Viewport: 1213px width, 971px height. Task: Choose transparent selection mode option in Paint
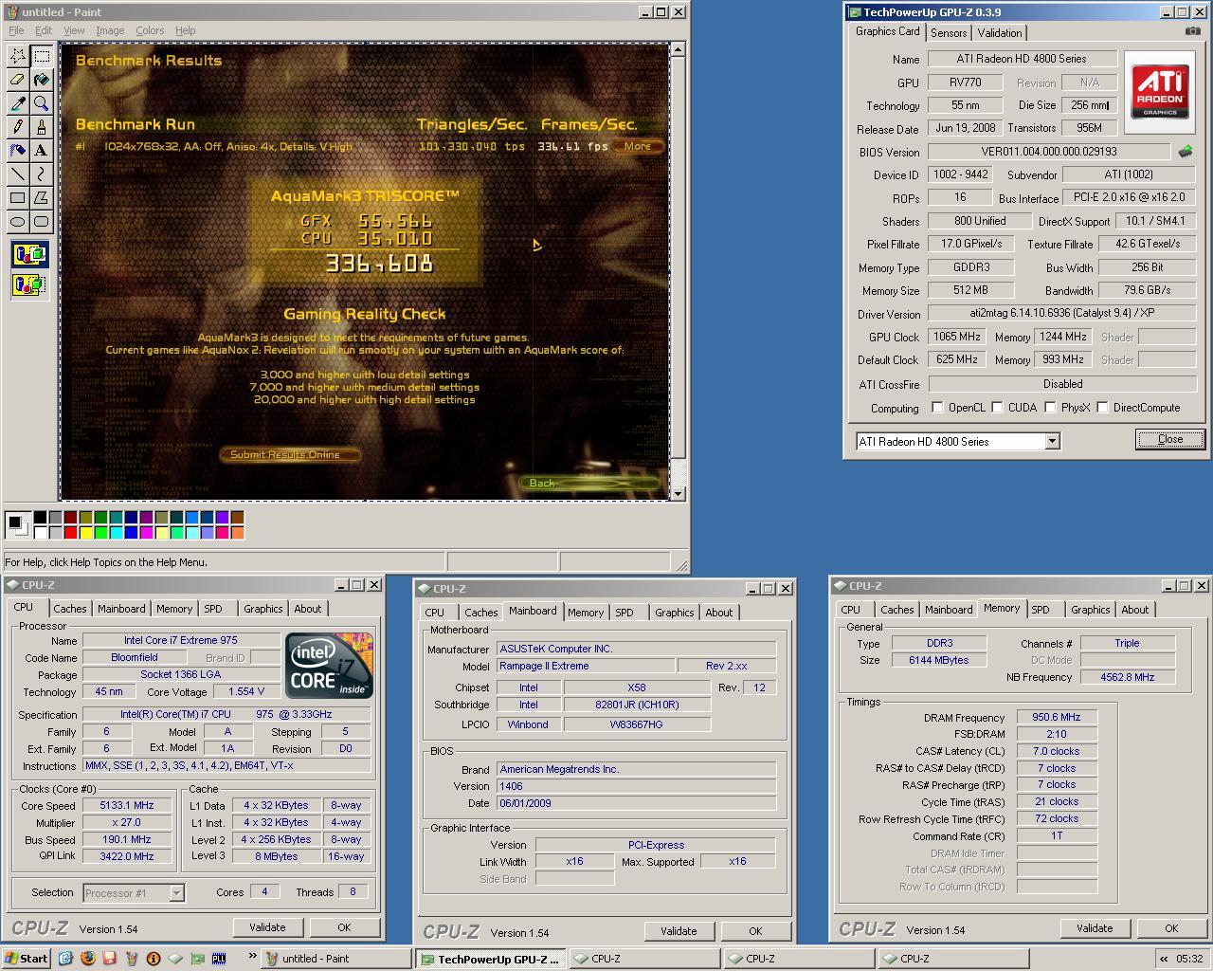(x=29, y=284)
